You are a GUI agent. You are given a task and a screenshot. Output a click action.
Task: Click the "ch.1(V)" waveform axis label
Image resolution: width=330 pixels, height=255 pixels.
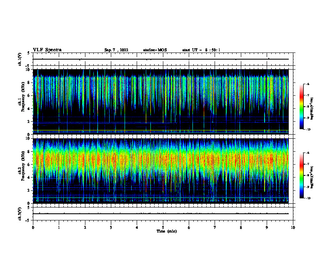coord(20,59)
